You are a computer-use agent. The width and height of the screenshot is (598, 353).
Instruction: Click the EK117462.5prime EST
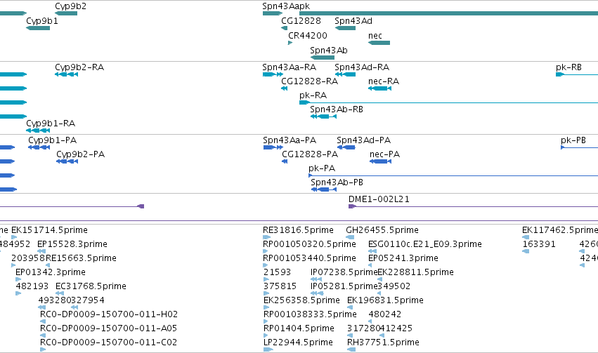(x=526, y=237)
